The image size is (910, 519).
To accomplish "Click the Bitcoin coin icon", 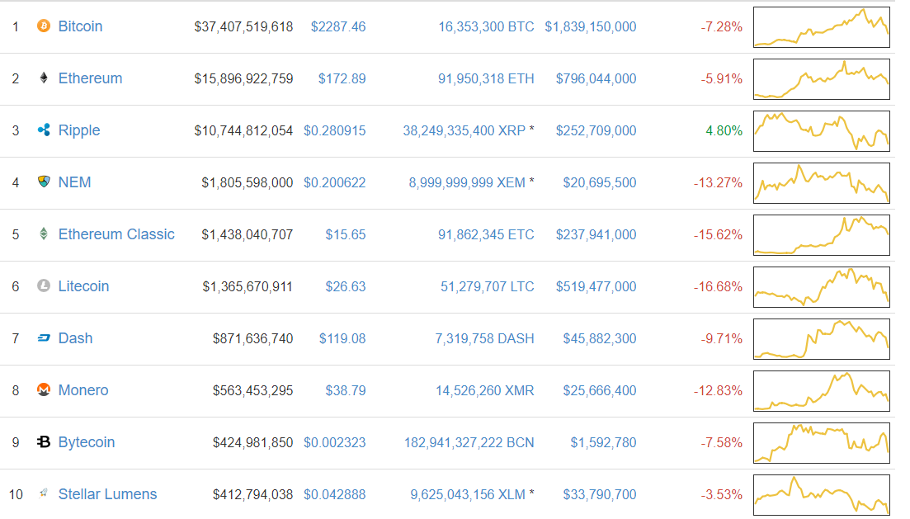I will pyautogui.click(x=44, y=26).
